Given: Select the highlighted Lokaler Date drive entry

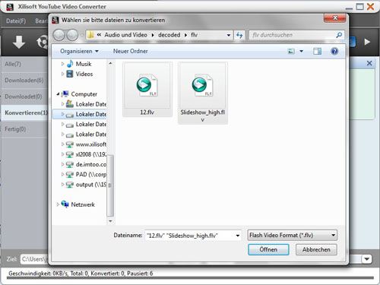Looking at the screenshot, I should pyautogui.click(x=80, y=114).
